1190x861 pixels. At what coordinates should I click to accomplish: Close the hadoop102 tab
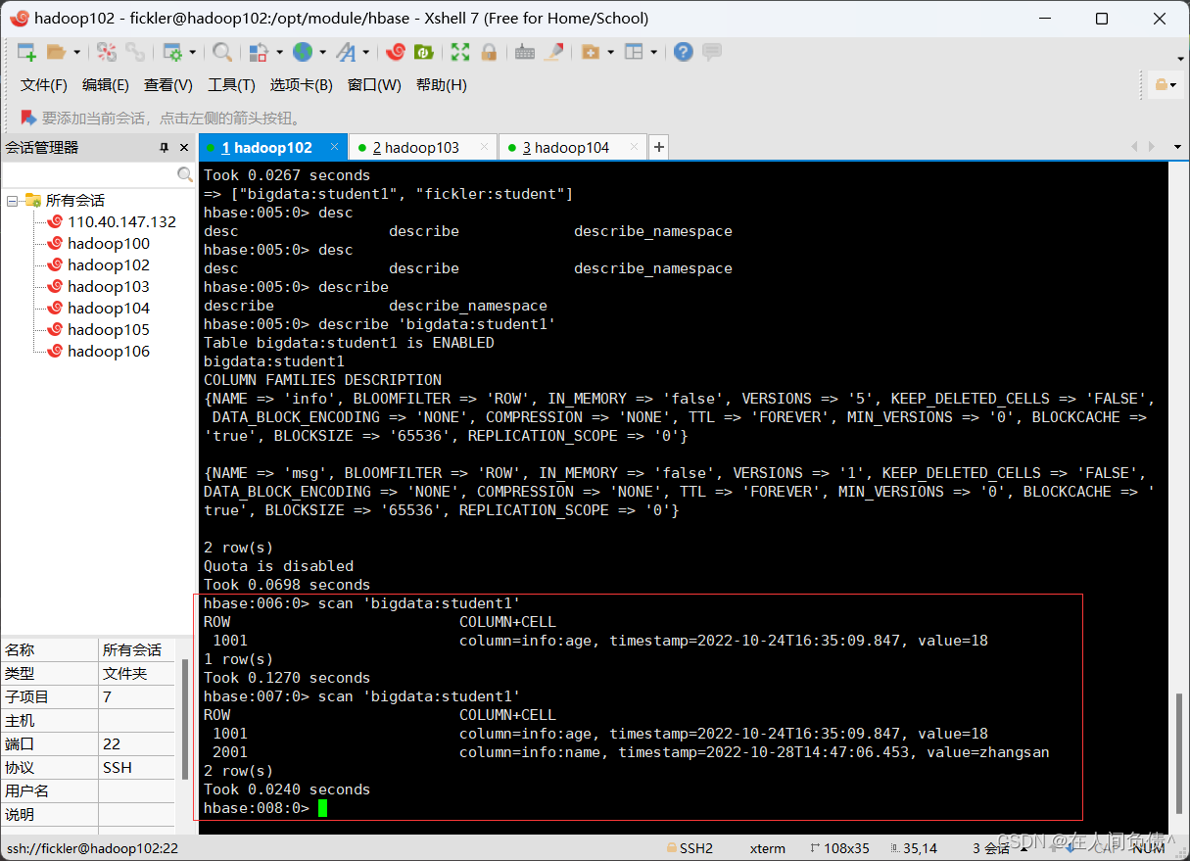point(334,147)
